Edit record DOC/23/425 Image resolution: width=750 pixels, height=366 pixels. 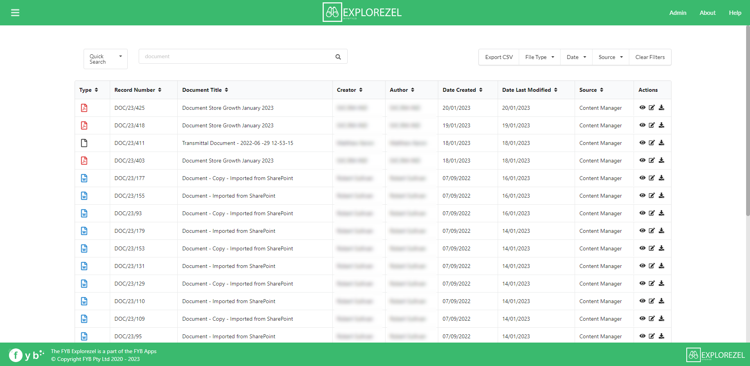pos(652,107)
